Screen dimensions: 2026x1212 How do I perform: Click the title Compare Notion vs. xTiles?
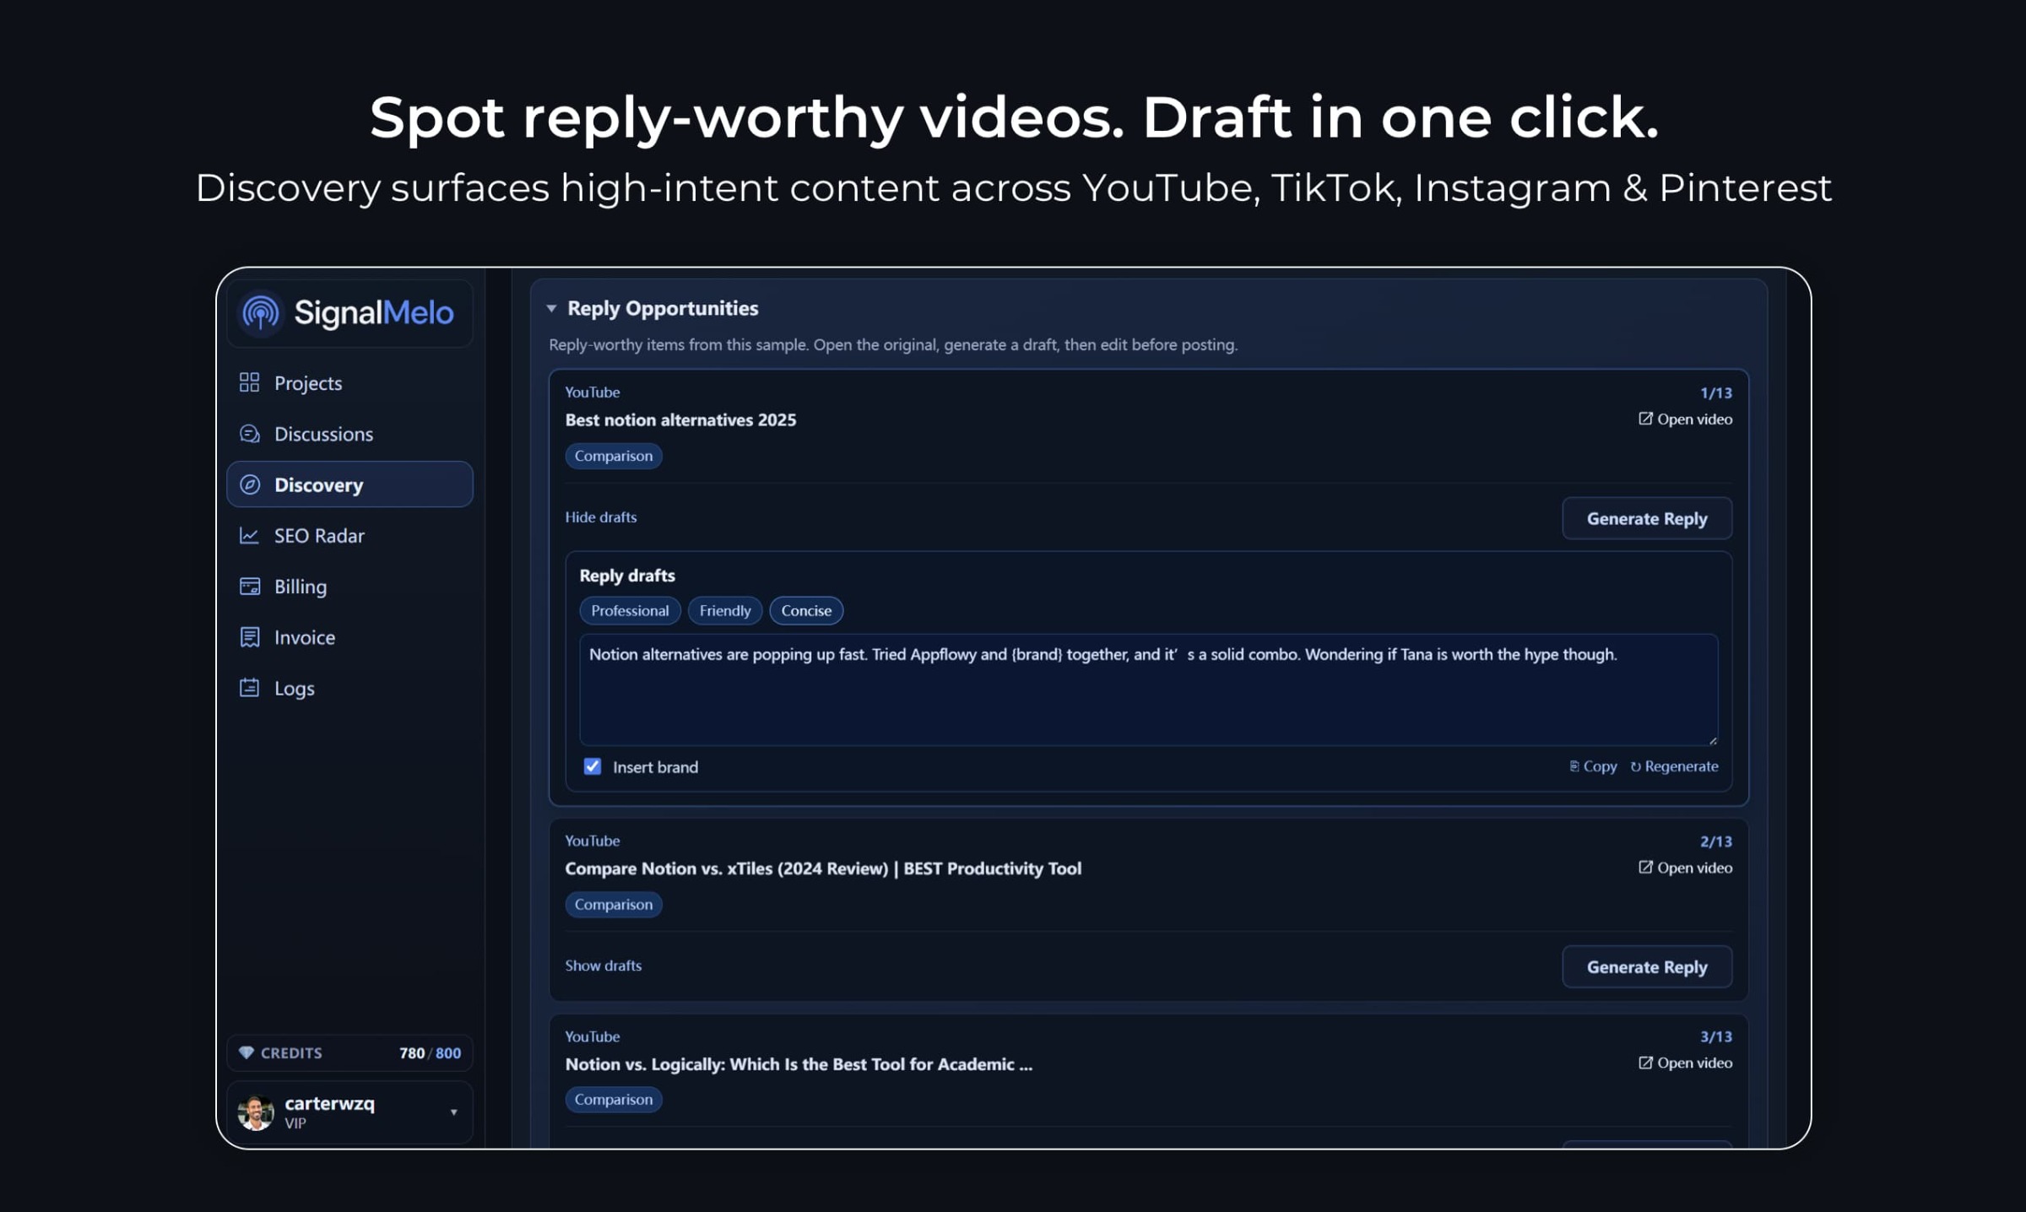[823, 868]
